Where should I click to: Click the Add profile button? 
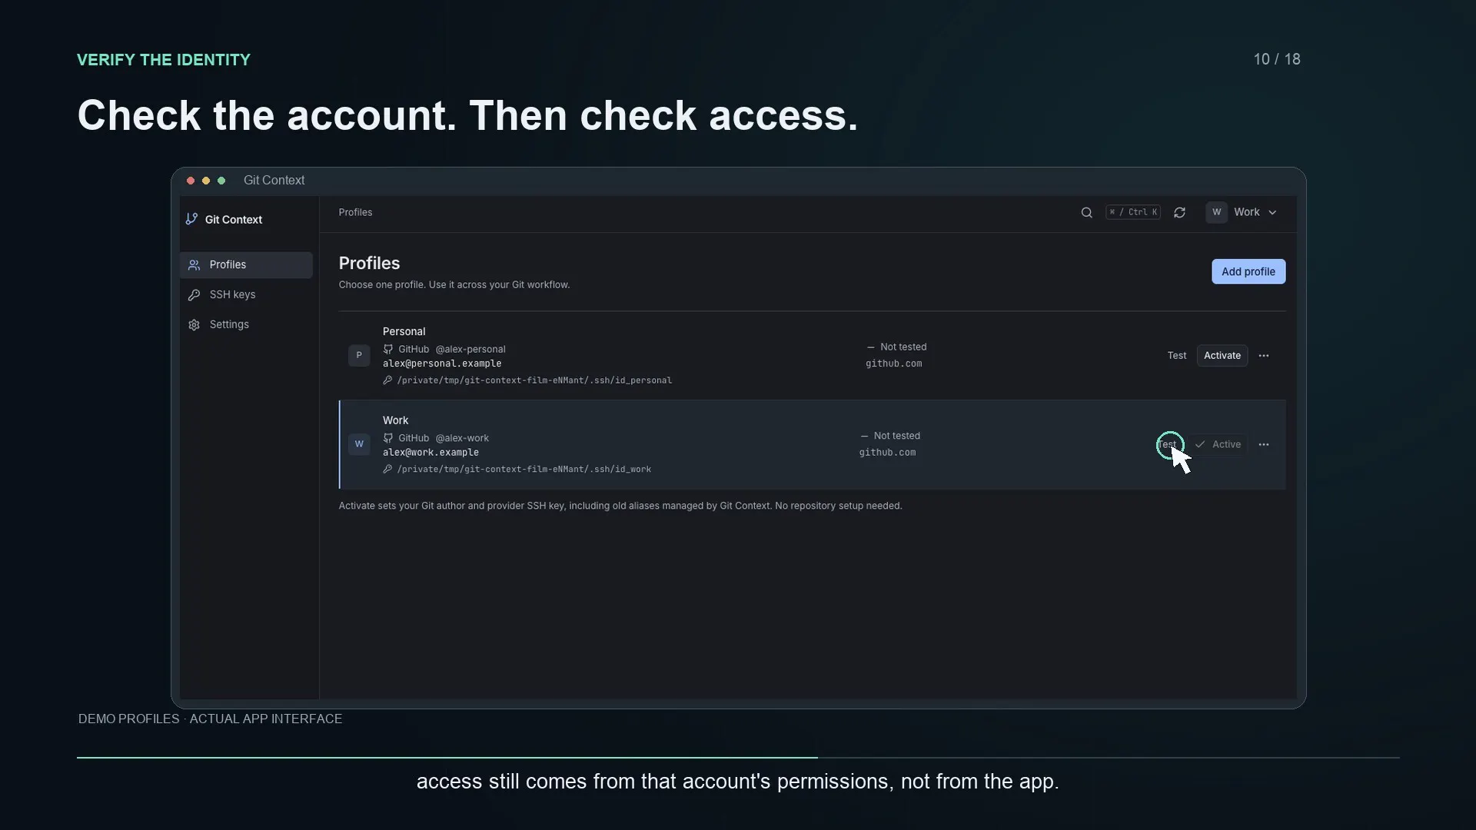[x=1248, y=271]
